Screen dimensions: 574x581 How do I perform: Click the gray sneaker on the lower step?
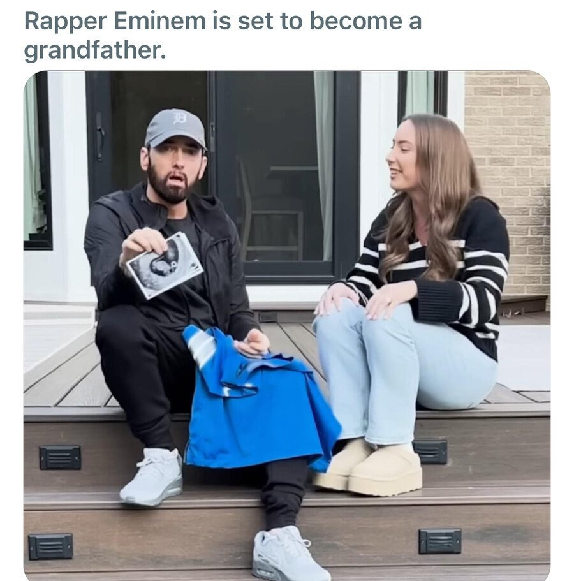(x=290, y=554)
